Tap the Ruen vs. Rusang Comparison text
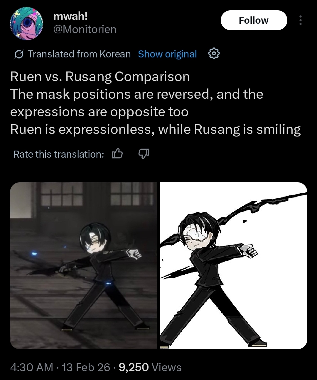317x380 pixels. [100, 77]
